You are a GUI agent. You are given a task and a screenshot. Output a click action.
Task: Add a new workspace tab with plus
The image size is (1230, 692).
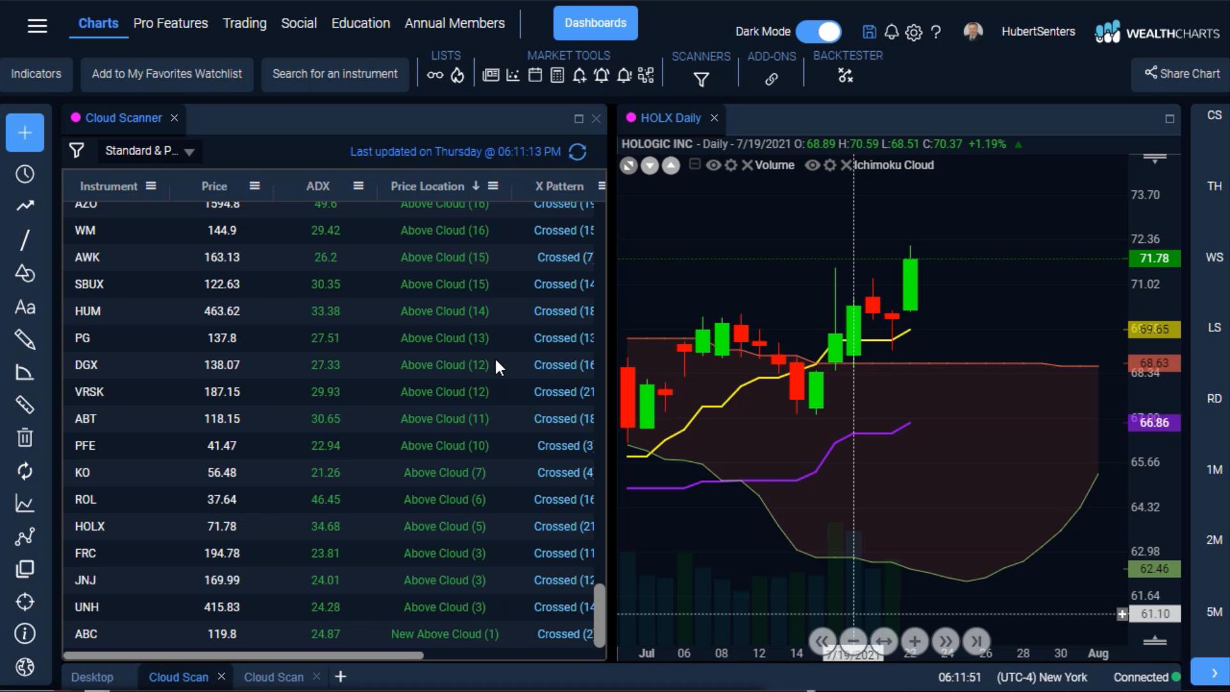341,677
